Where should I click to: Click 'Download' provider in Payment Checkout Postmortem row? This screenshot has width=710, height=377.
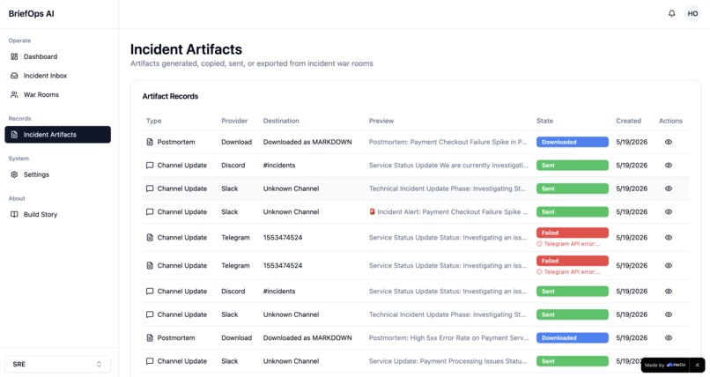point(236,142)
